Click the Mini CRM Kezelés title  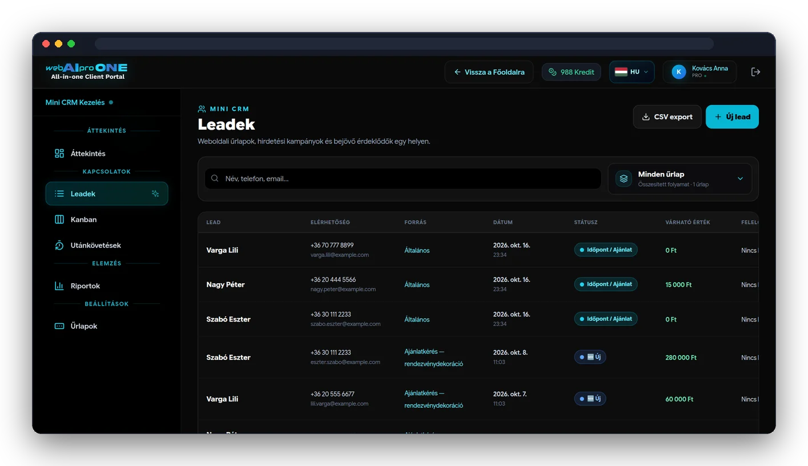75,102
